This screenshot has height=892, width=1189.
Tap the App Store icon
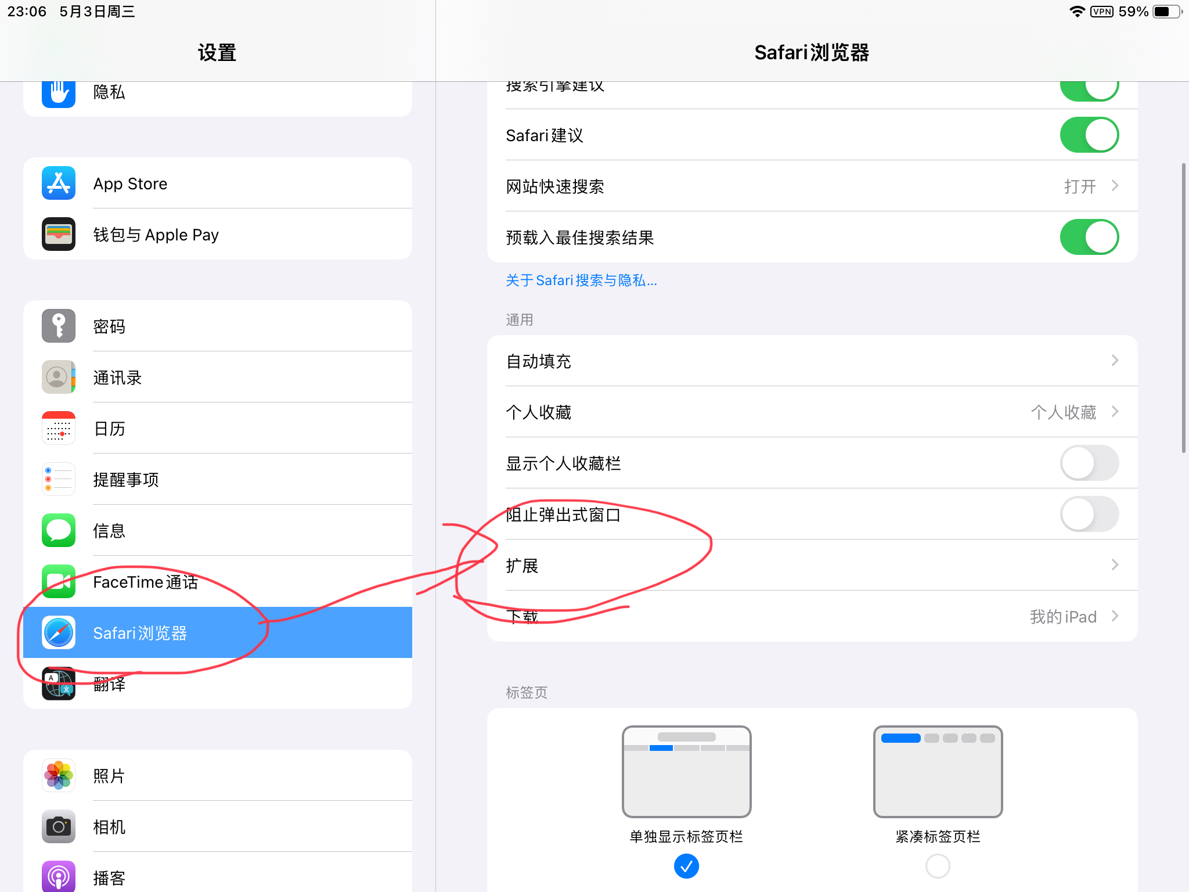coord(59,184)
